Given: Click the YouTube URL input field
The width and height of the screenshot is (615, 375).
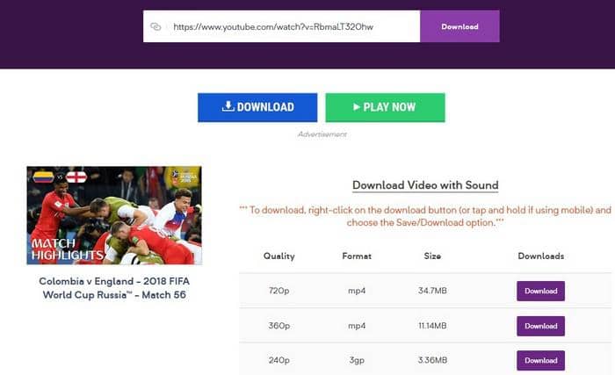Looking at the screenshot, I should click(x=282, y=26).
